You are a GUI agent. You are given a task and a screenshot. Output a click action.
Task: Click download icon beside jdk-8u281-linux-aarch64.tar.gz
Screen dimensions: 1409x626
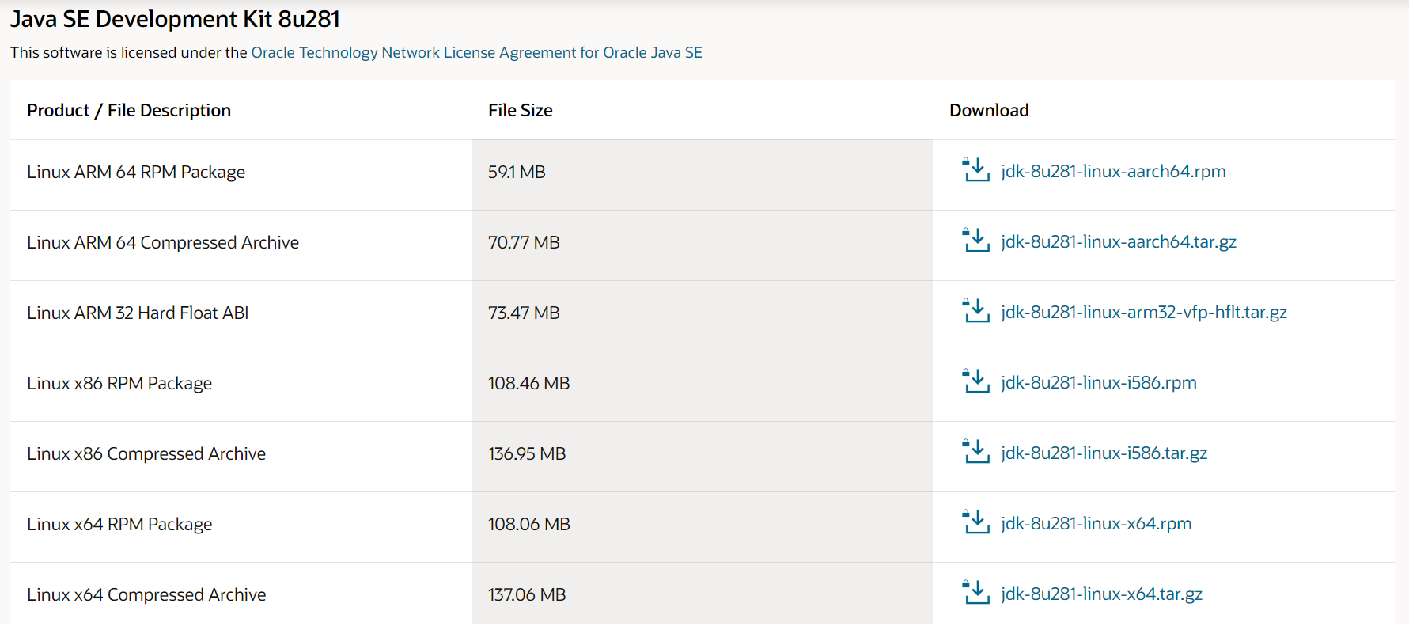point(975,241)
